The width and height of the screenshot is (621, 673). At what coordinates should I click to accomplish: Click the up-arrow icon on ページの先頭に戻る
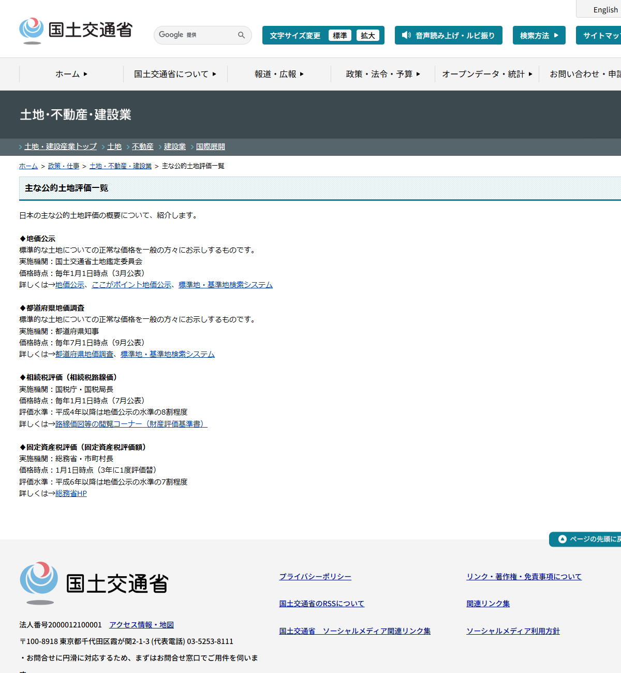[562, 539]
